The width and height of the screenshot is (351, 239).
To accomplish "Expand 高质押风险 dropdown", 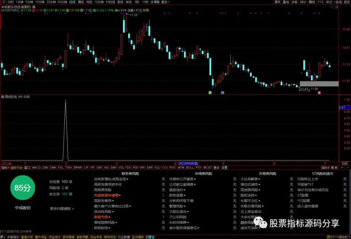I will [x=250, y=190].
